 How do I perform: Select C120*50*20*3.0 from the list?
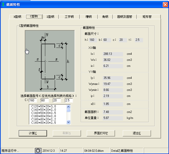pyautogui.click(x=48, y=106)
